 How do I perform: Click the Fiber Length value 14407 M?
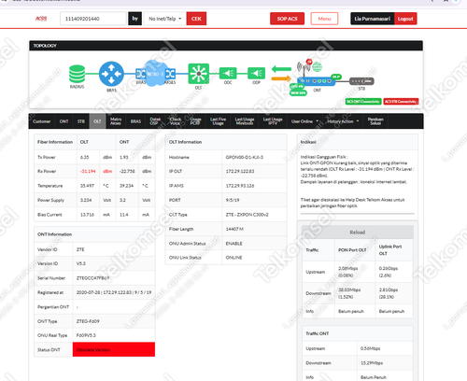234,229
